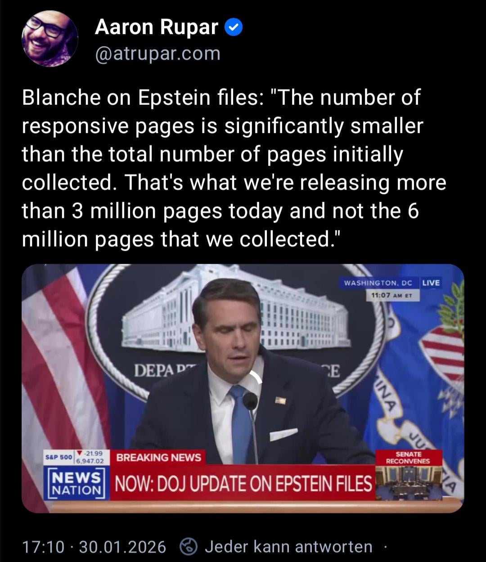Screen dimensions: 486x562
Task: Click the 17:10 post timestamp
Action: coord(43,547)
